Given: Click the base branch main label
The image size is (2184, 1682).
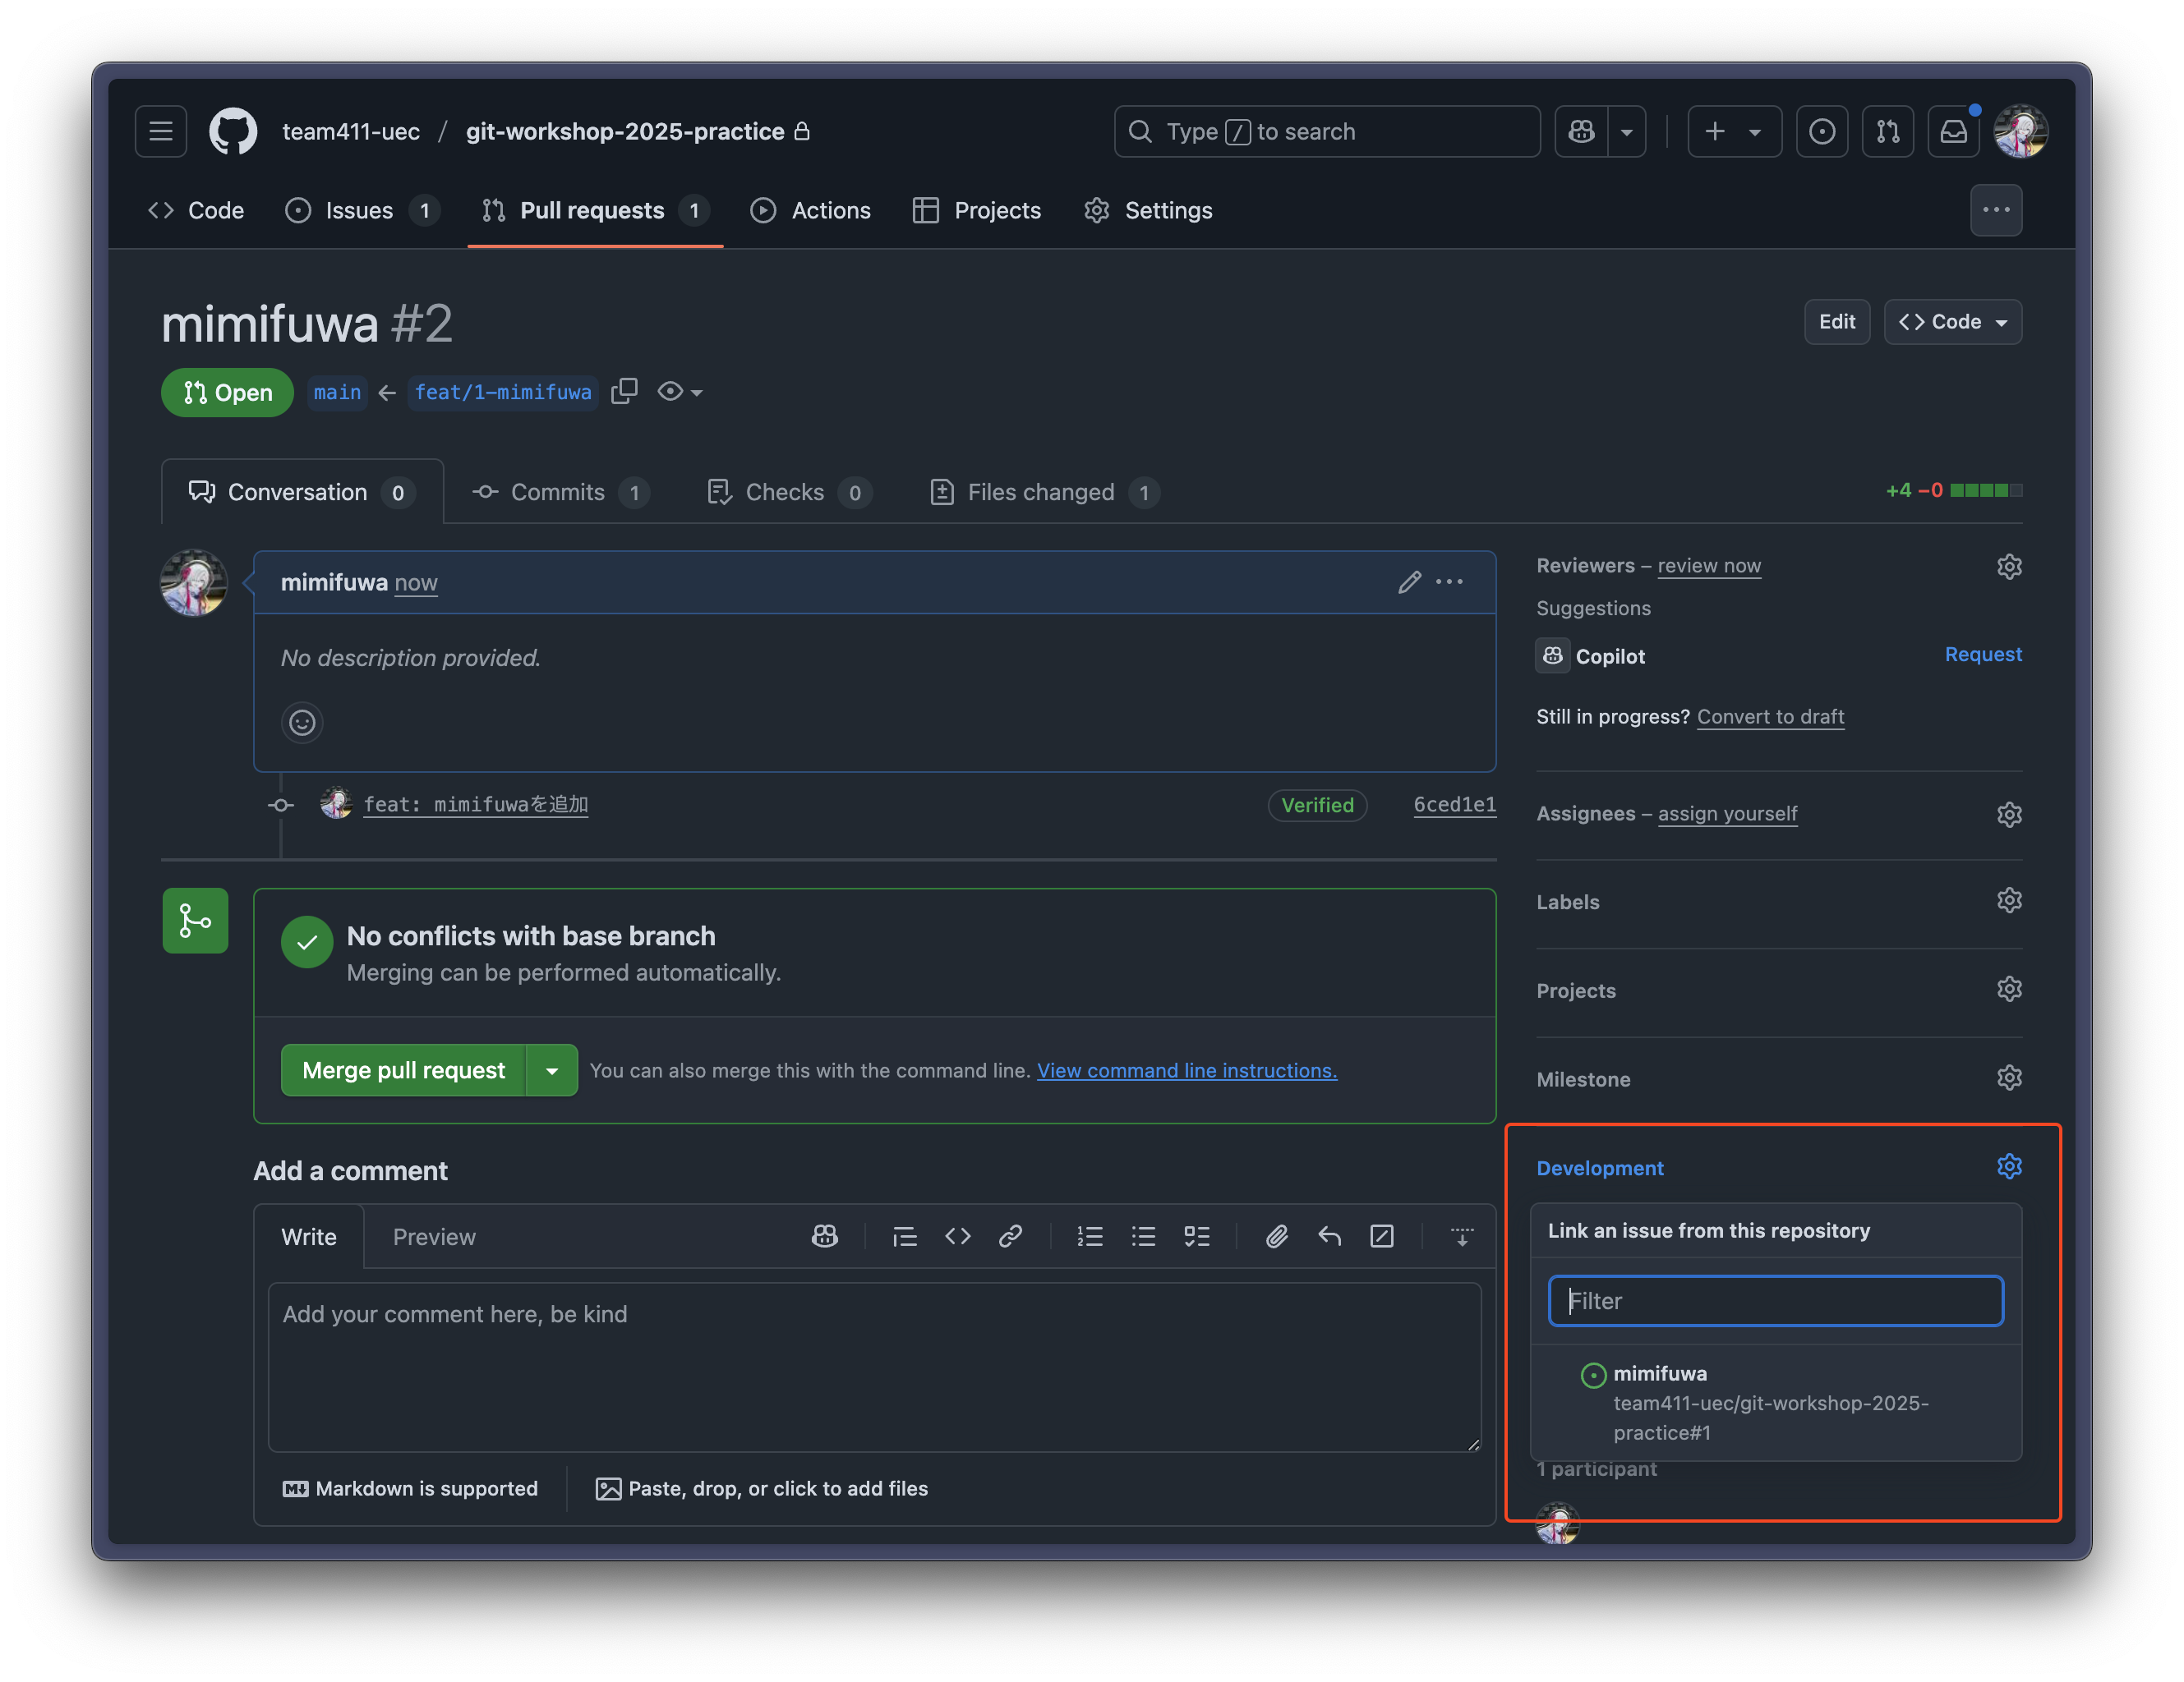Looking at the screenshot, I should [337, 392].
